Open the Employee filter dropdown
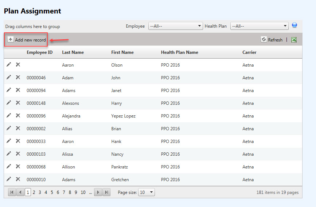 [x=176, y=26]
